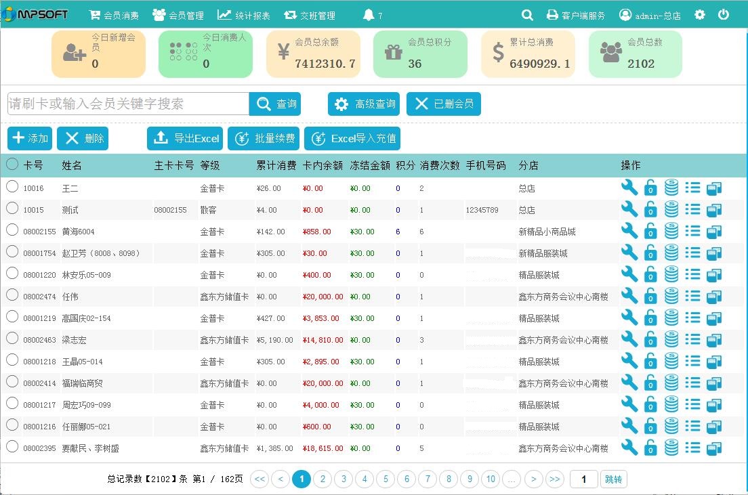The width and height of the screenshot is (748, 495).
Task: Click the 添加 button
Action: pyautogui.click(x=30, y=138)
